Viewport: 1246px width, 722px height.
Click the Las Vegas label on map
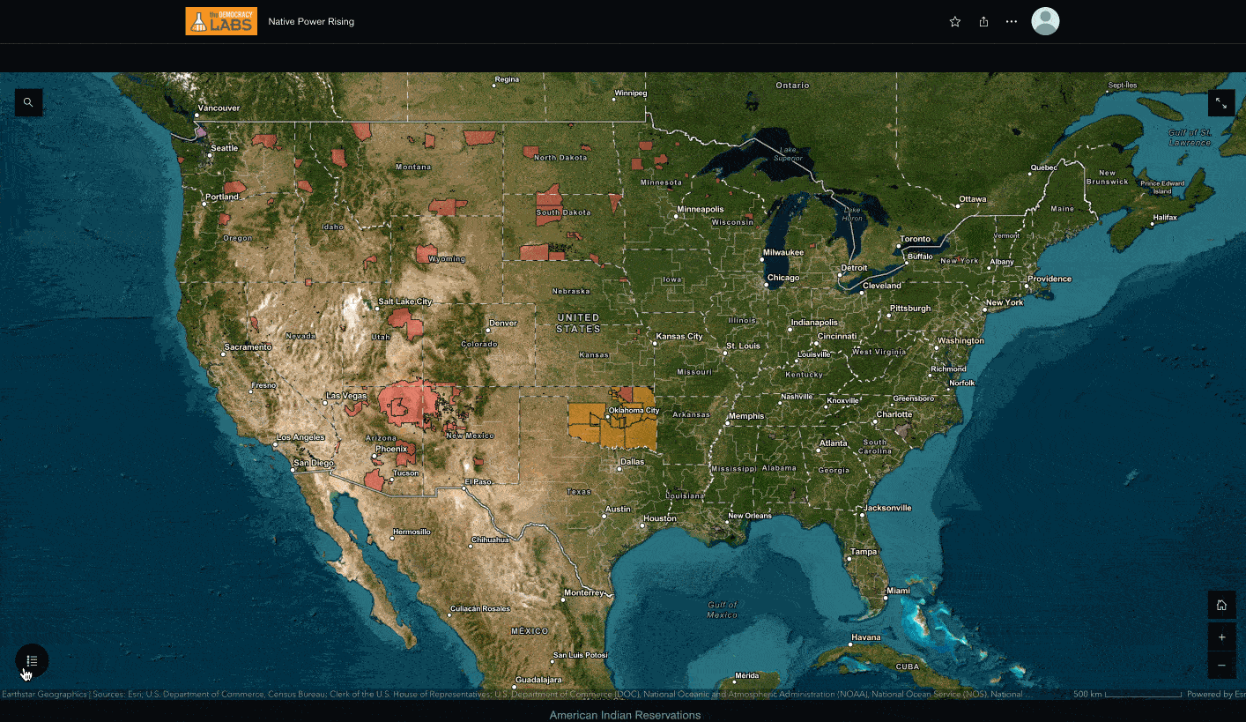(x=347, y=396)
